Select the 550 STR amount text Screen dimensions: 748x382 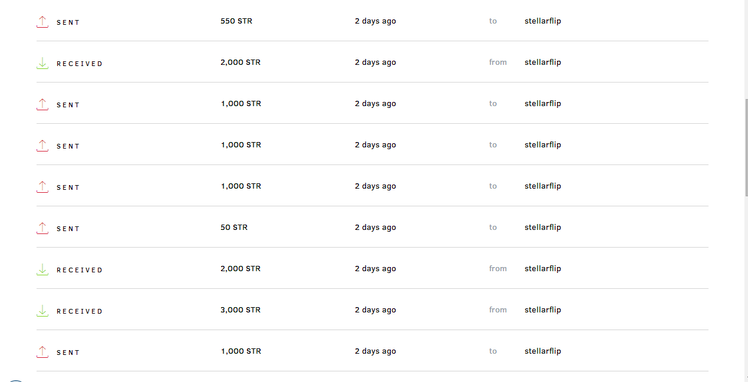[236, 21]
